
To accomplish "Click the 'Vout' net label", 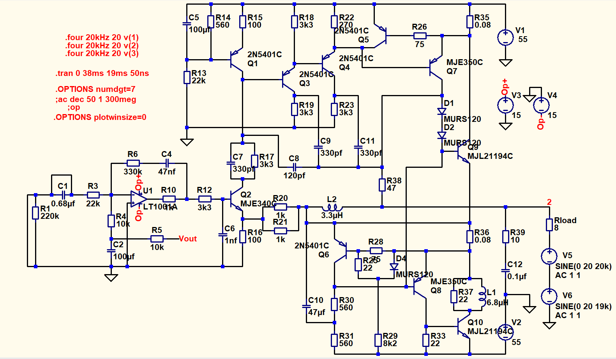I will [x=188, y=239].
